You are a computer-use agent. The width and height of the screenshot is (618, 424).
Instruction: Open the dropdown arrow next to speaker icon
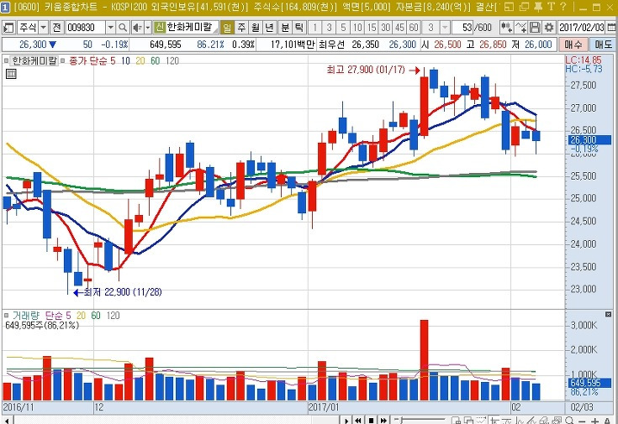[x=148, y=28]
